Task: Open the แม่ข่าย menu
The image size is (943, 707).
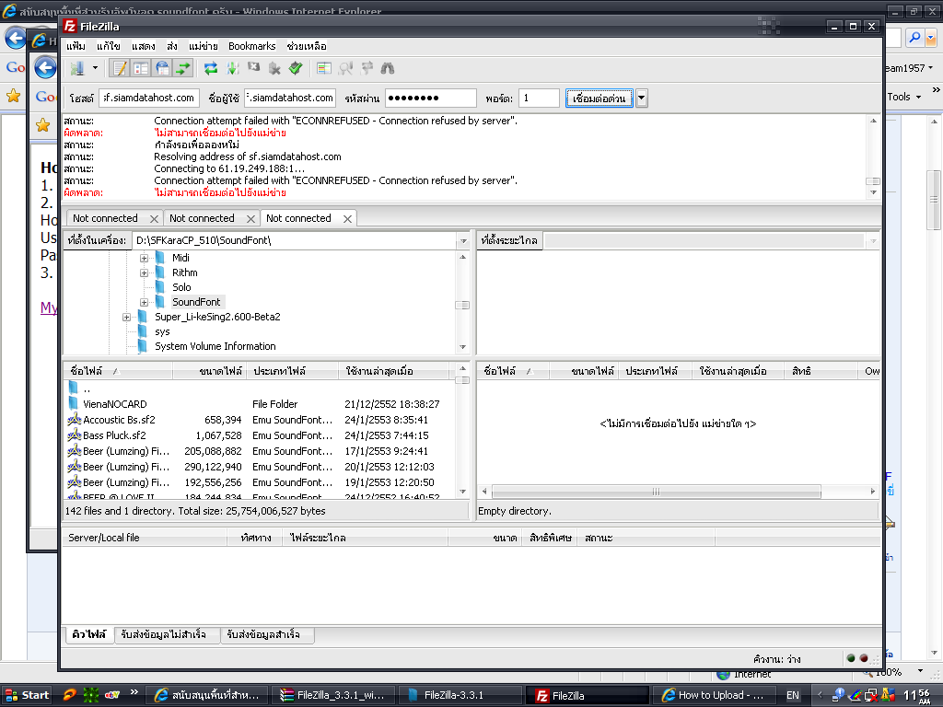Action: pos(204,46)
